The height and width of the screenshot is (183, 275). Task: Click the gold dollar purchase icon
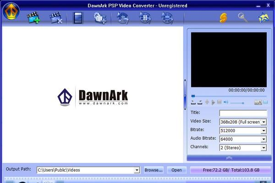[x=224, y=18]
